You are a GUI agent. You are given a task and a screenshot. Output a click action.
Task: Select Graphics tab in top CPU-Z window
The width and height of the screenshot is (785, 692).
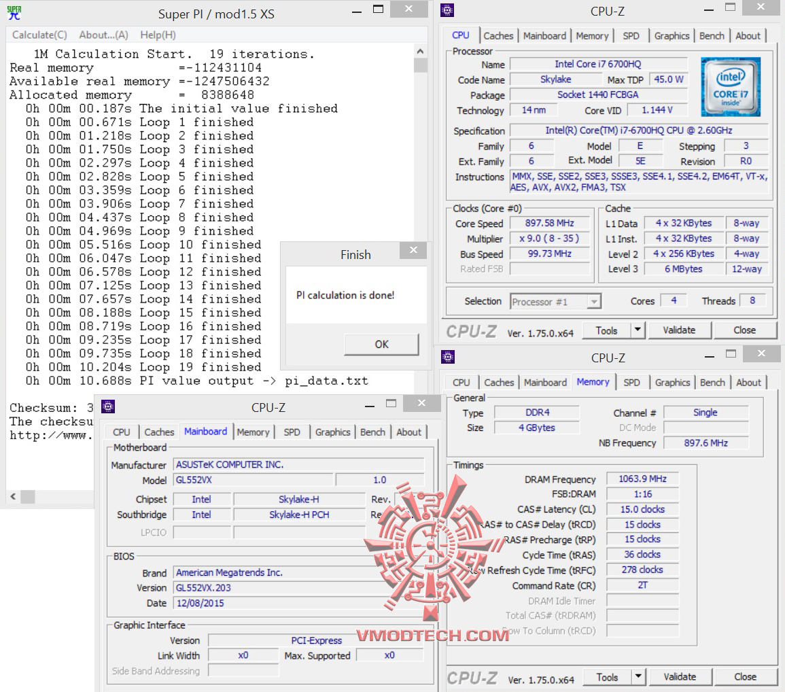[672, 36]
